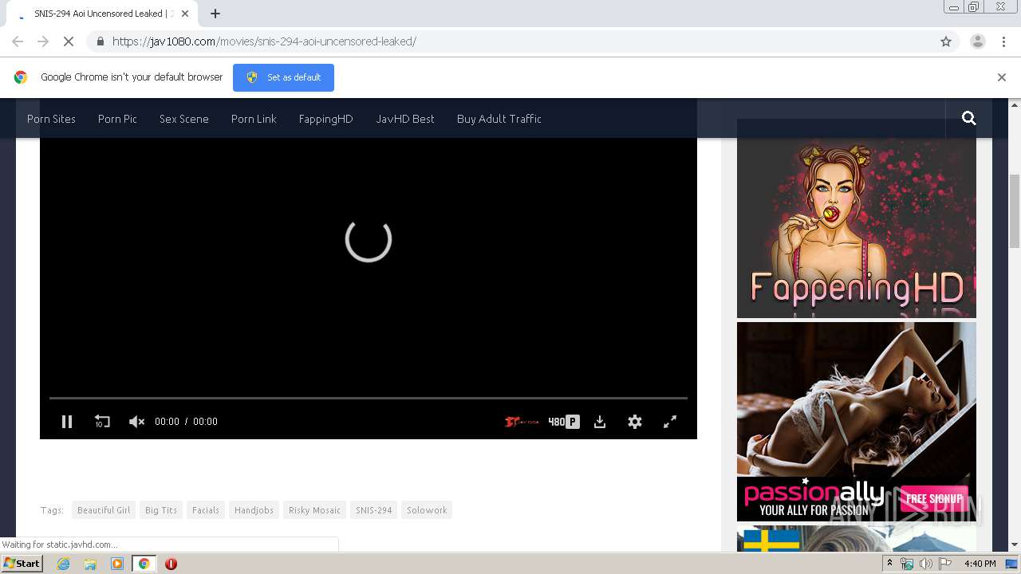
Task: Open the red stop taskbar icon
Action: 171,564
